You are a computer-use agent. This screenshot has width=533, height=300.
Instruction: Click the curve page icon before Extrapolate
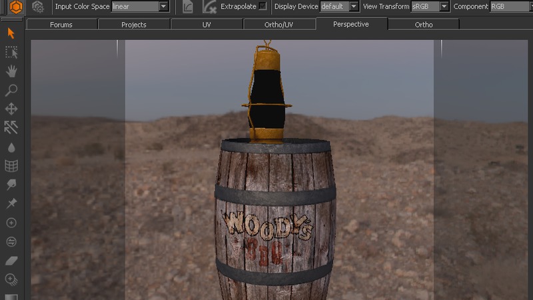(x=188, y=7)
